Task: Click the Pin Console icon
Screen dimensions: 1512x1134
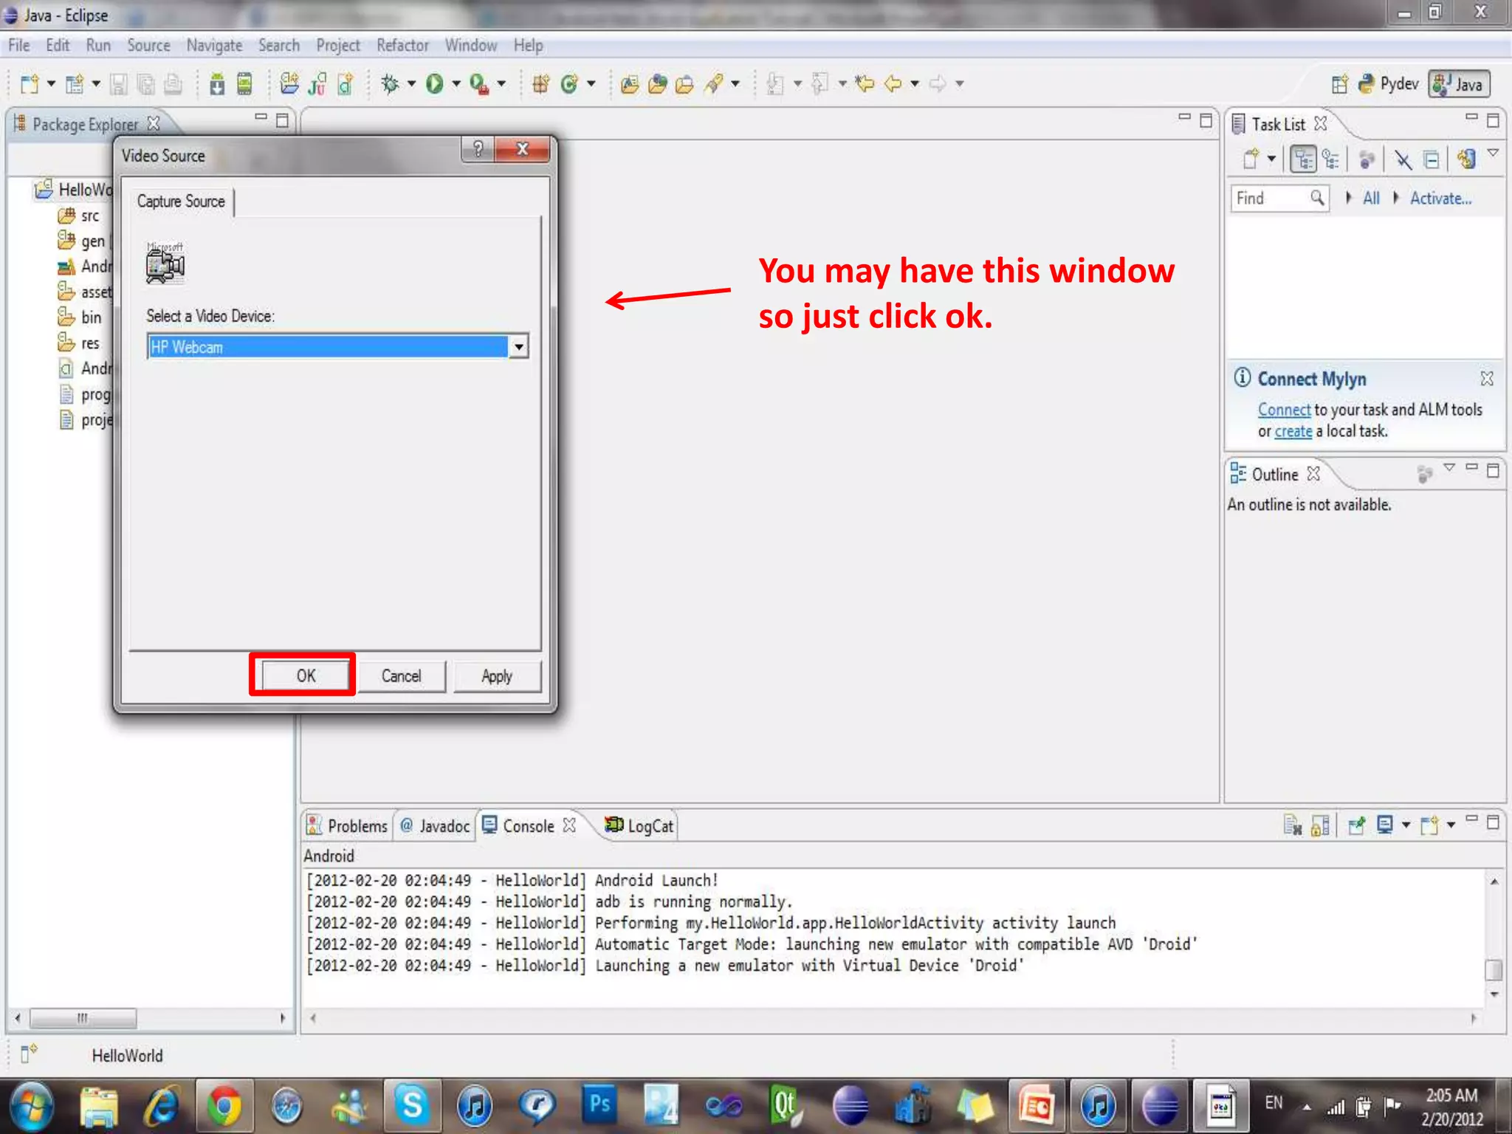Action: coord(1357,825)
